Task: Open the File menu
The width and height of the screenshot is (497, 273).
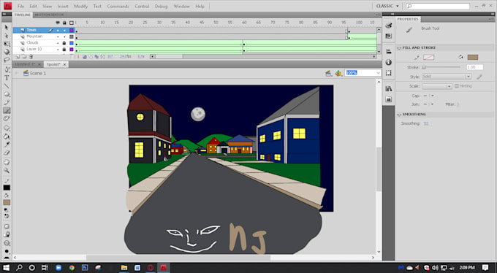Action: tap(20, 6)
